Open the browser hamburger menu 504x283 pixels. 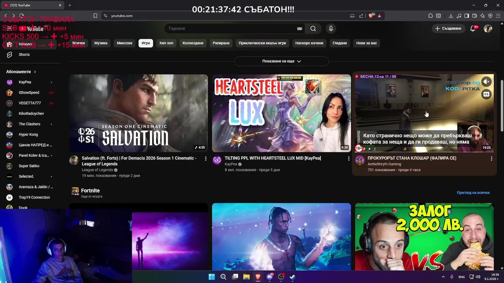click(x=498, y=16)
